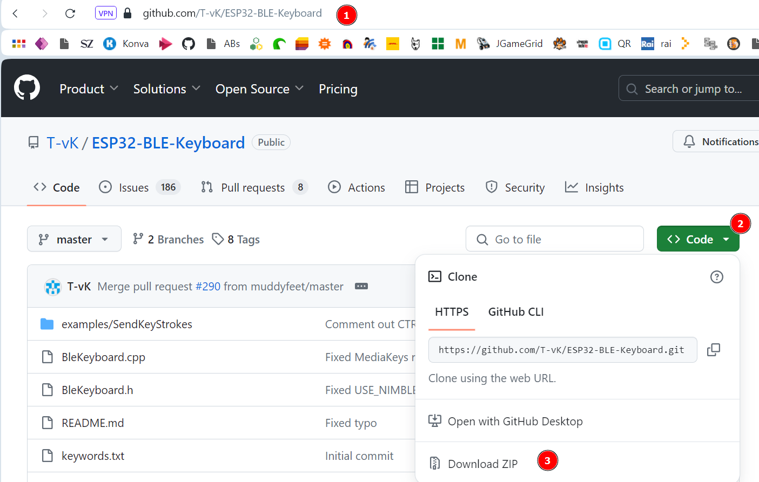759x482 pixels.
Task: Open the ABs bookmark
Action: tap(223, 44)
